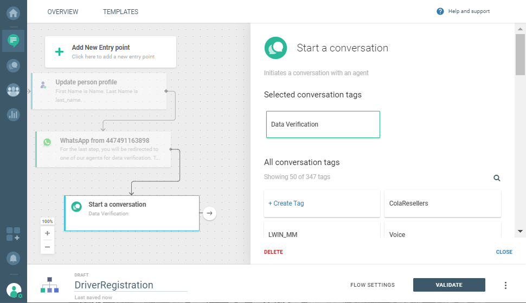Select the Flow messaging sidebar icon
526x303 pixels.
(x=13, y=40)
